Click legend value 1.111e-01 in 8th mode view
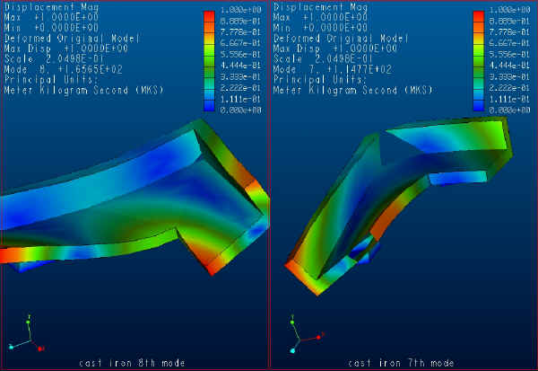 pos(240,99)
